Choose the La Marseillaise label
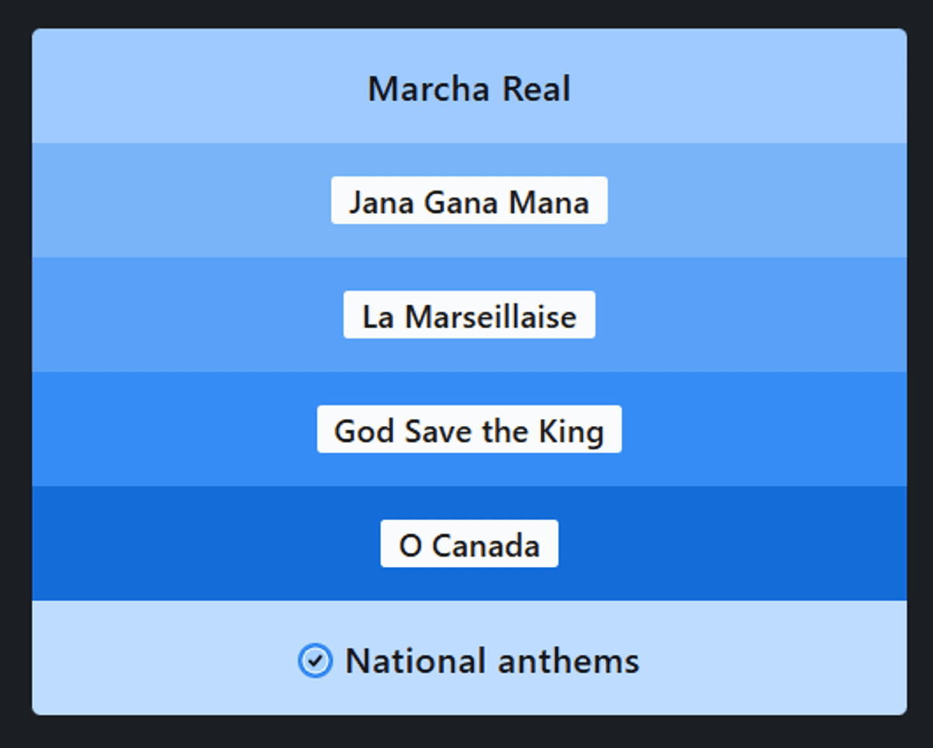Image resolution: width=933 pixels, height=748 pixels. (469, 315)
